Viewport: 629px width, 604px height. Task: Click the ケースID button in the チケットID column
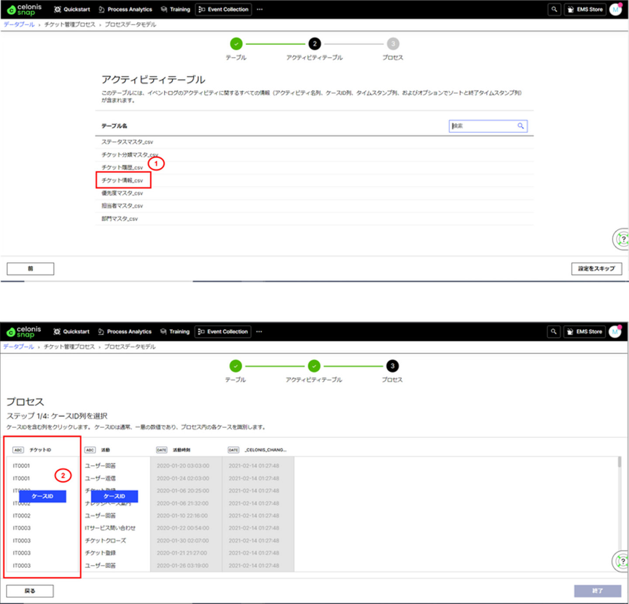click(43, 496)
